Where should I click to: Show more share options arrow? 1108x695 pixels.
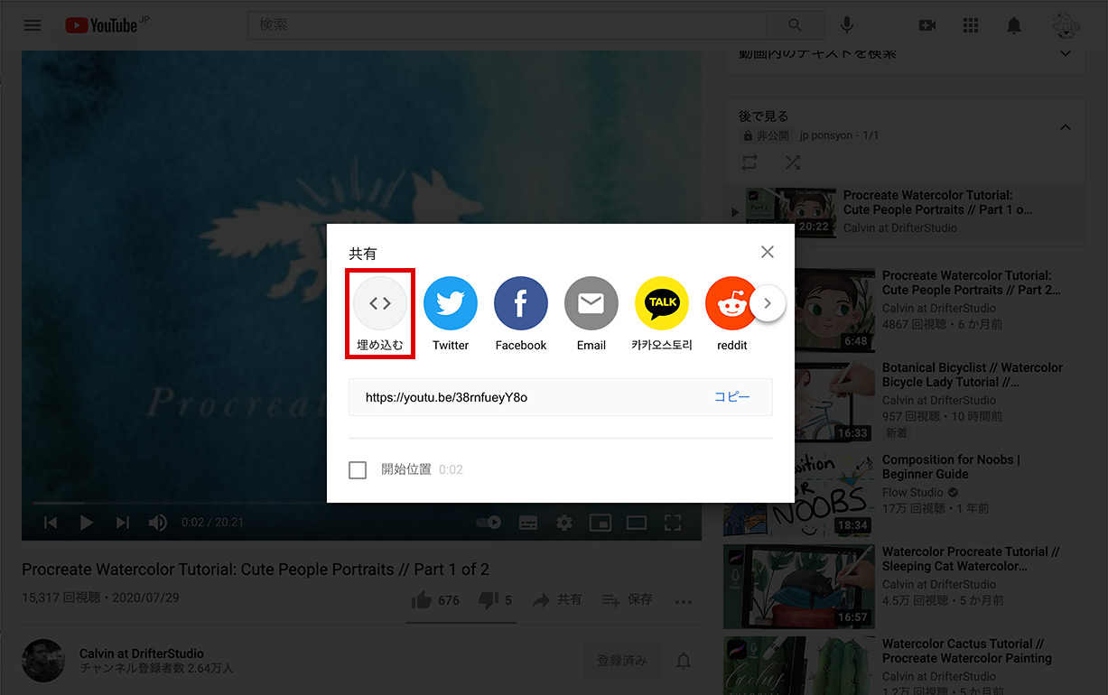click(x=768, y=303)
